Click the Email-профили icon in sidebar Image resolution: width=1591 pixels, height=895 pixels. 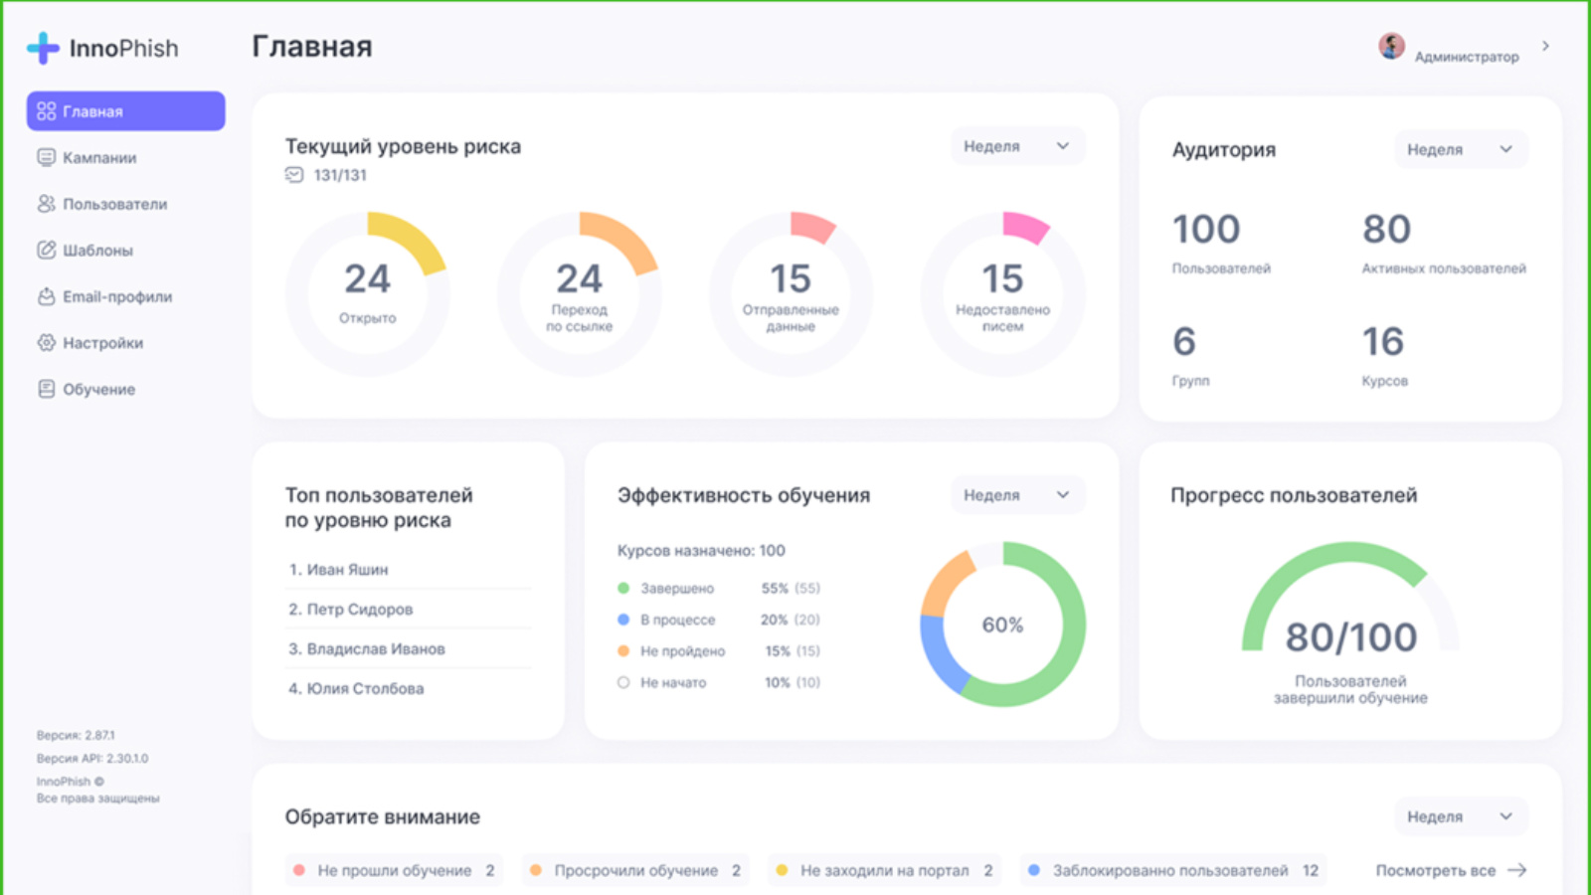click(46, 296)
